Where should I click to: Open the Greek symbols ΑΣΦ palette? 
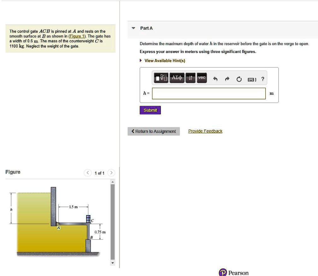pos(177,78)
